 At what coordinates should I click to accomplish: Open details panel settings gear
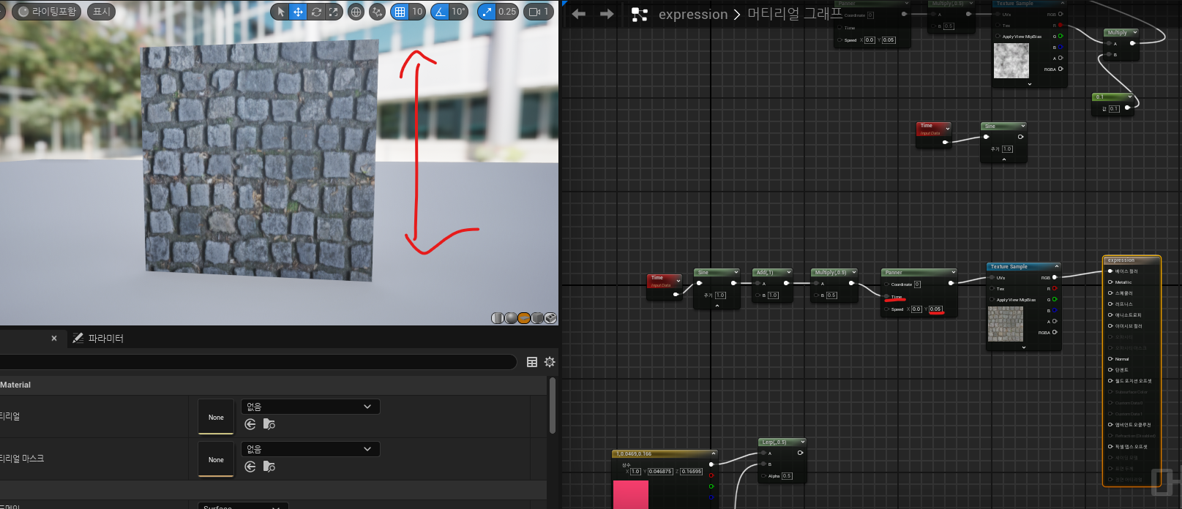(550, 362)
